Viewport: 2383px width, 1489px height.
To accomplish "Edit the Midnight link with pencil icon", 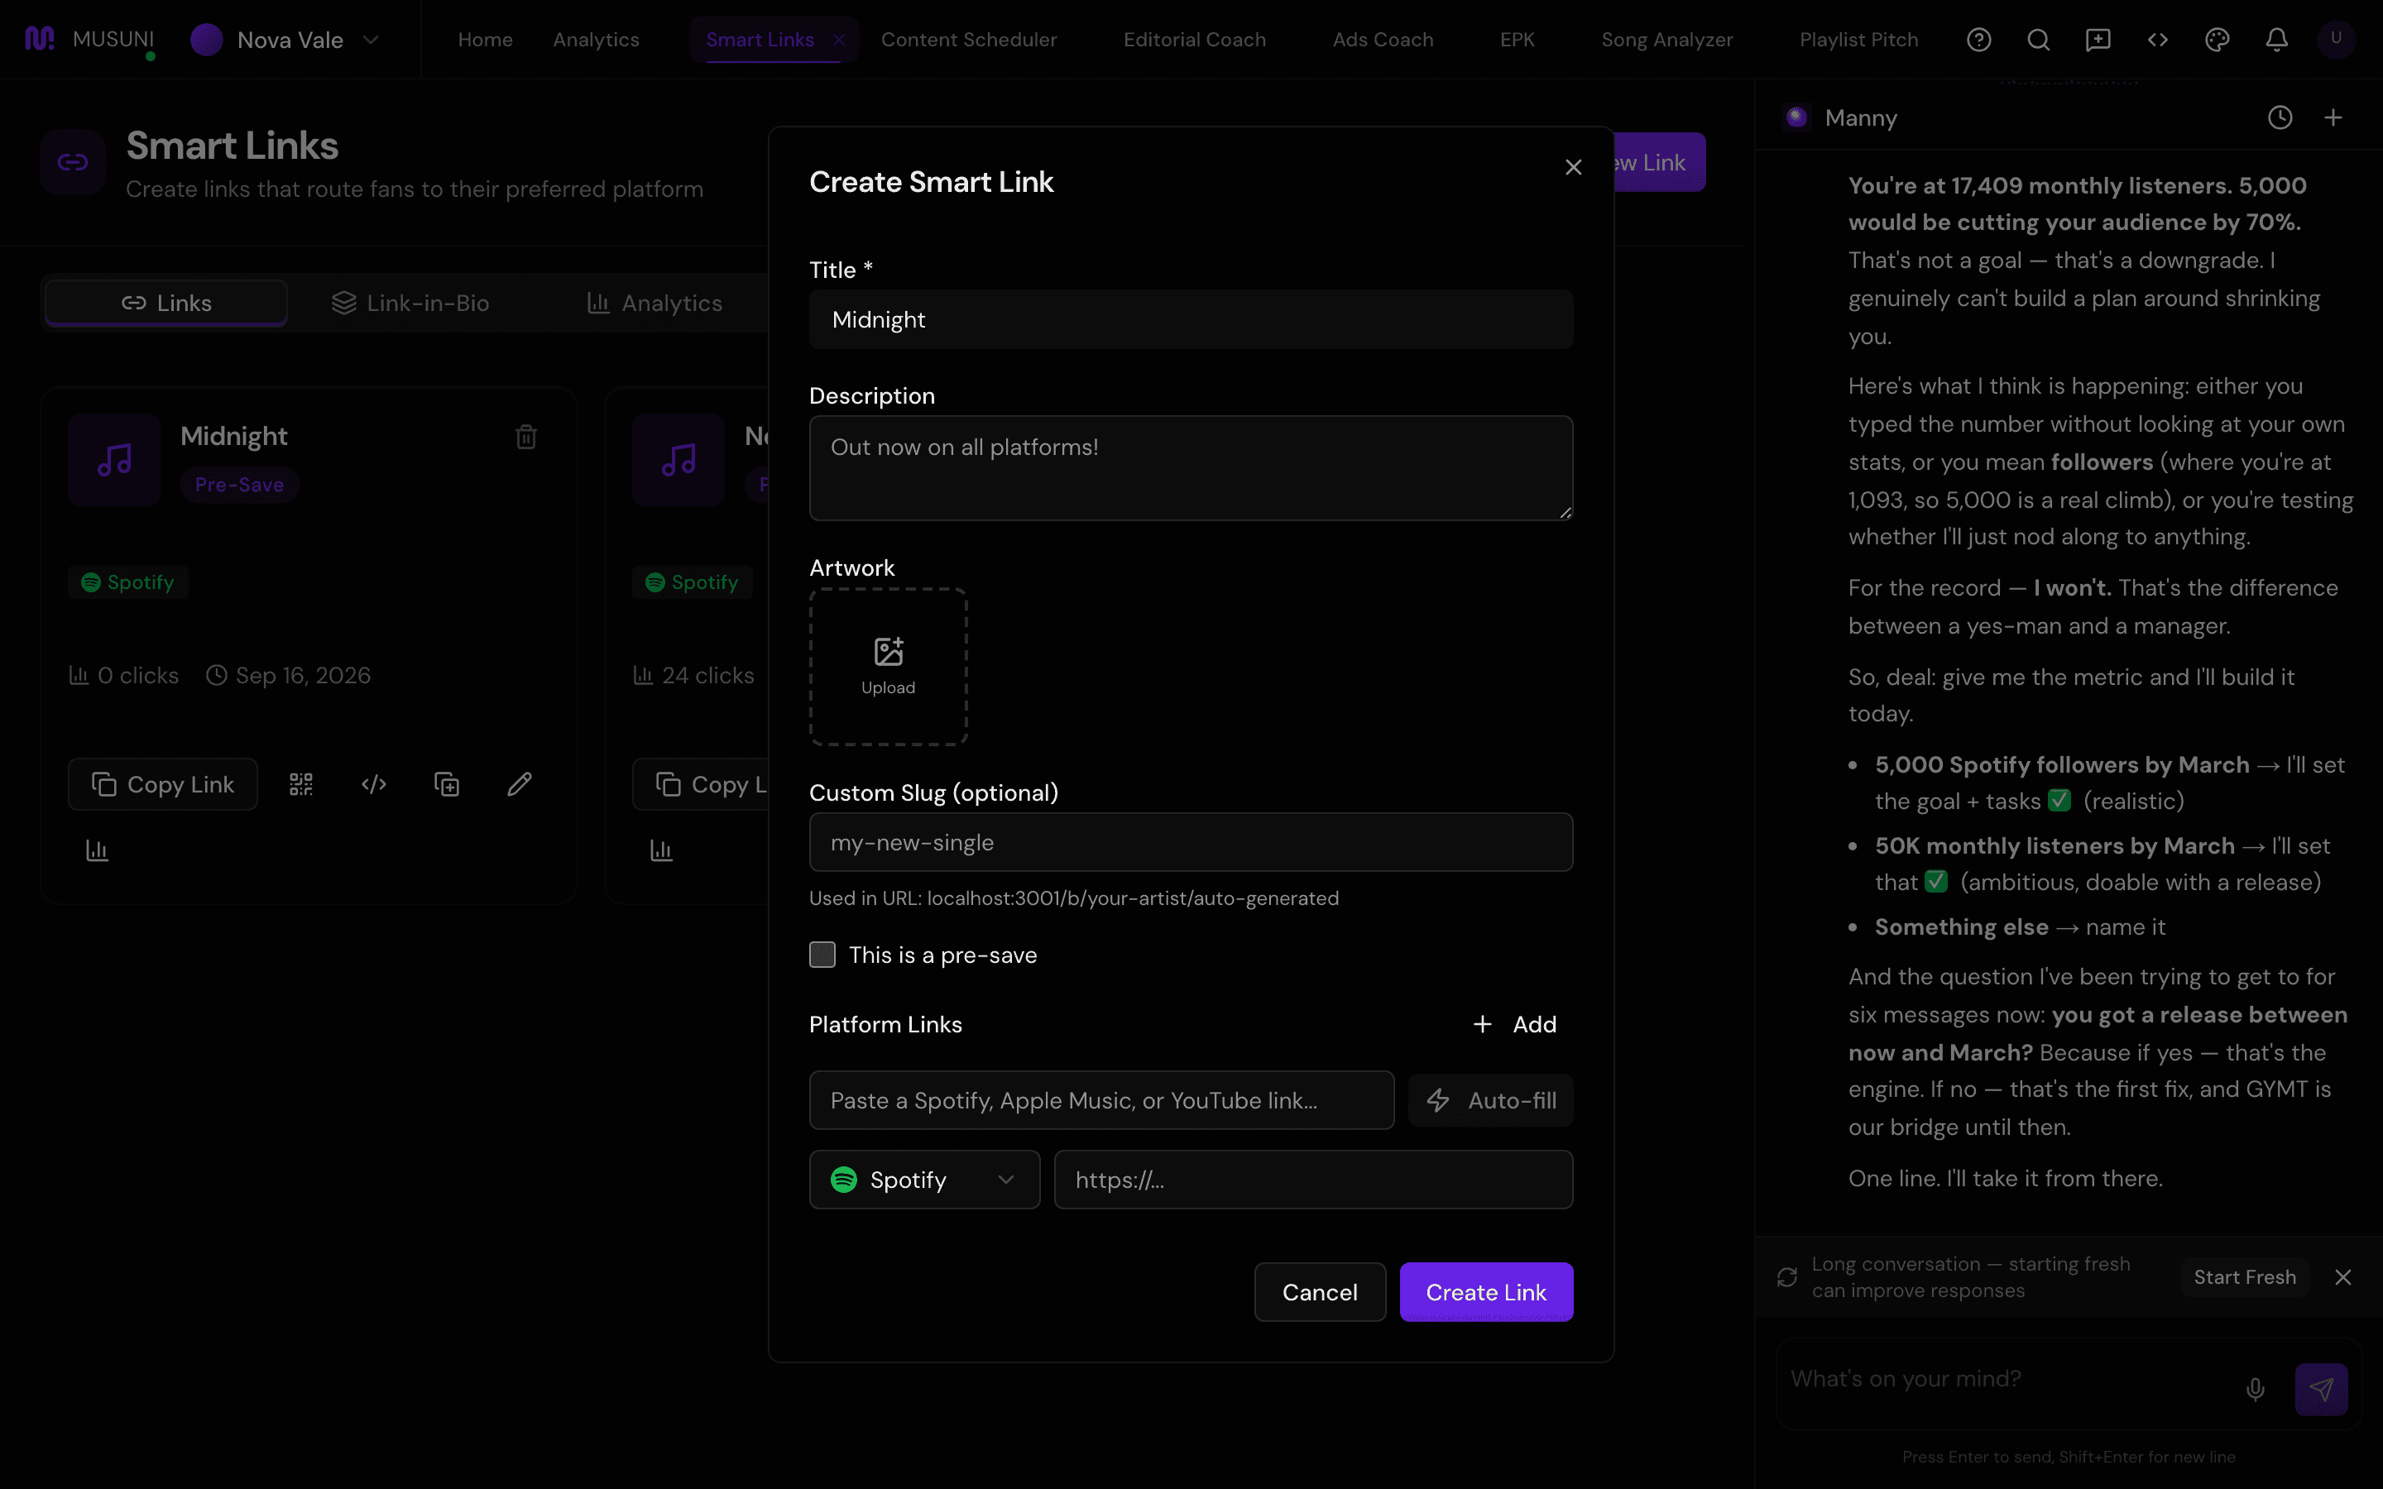I will click(520, 784).
